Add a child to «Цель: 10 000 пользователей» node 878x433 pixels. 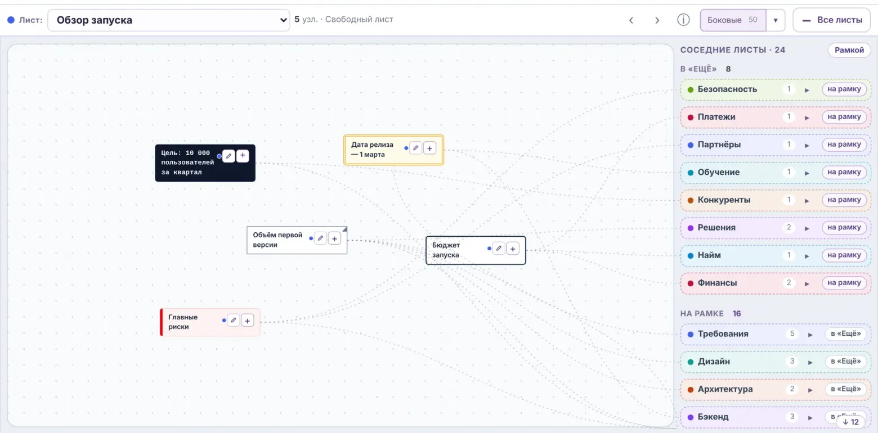coord(243,156)
